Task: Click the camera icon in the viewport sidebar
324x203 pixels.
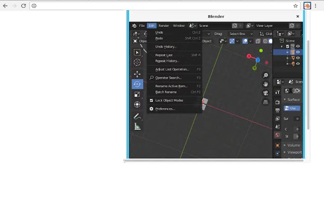Action: (x=265, y=93)
